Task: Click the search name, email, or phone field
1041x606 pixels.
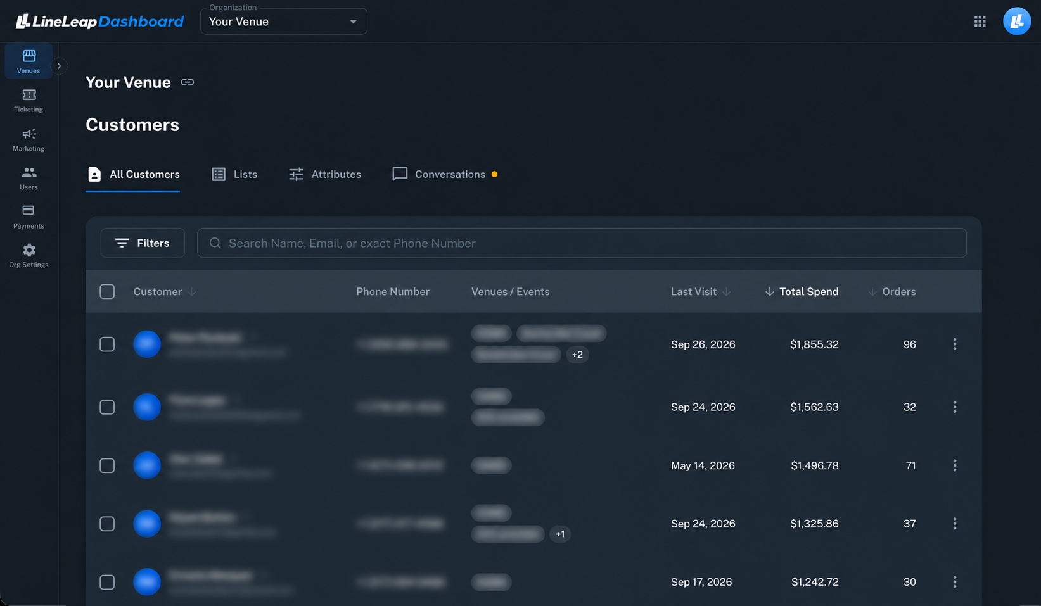Action: 582,243
